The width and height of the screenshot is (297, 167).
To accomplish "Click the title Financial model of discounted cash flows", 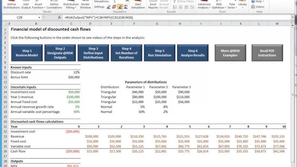I will click(51, 29).
